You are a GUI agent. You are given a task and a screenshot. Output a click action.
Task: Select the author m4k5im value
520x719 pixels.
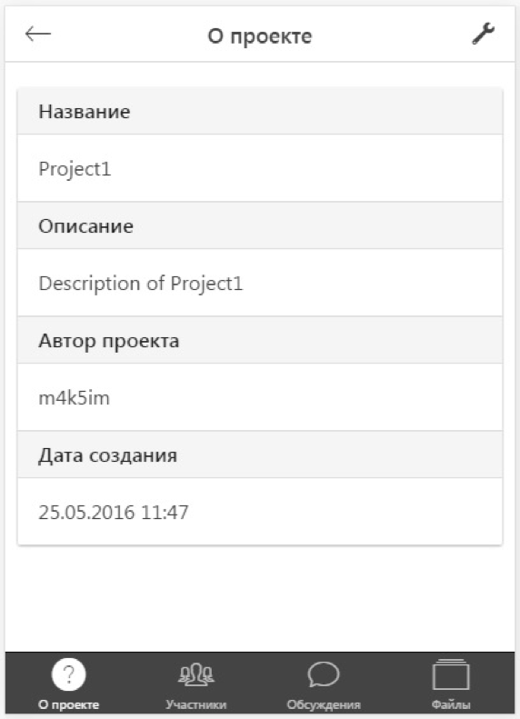coord(75,397)
